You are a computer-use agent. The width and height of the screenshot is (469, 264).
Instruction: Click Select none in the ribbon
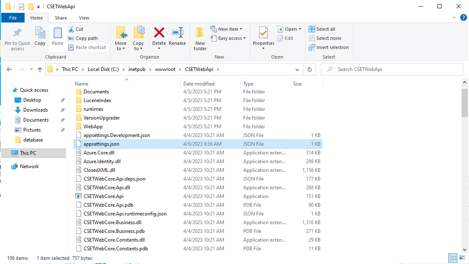[325, 38]
